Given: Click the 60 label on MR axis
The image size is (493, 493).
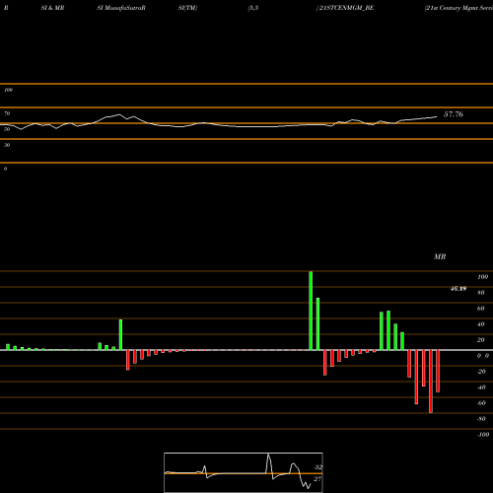Looking at the screenshot, I should (481, 309).
